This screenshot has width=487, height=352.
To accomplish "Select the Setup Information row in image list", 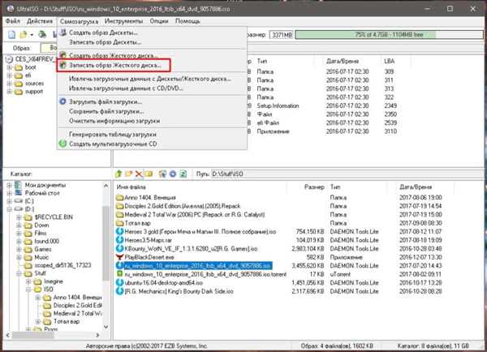I will click(278, 106).
